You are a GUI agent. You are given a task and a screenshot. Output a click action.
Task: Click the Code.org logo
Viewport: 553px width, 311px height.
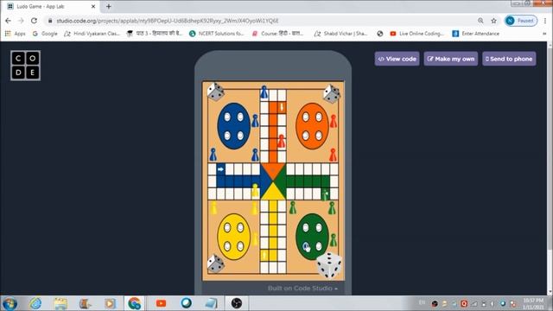click(x=25, y=66)
